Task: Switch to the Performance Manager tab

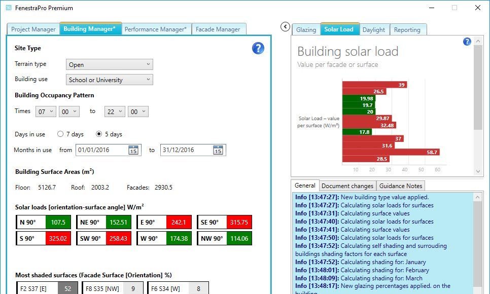Action: click(156, 29)
